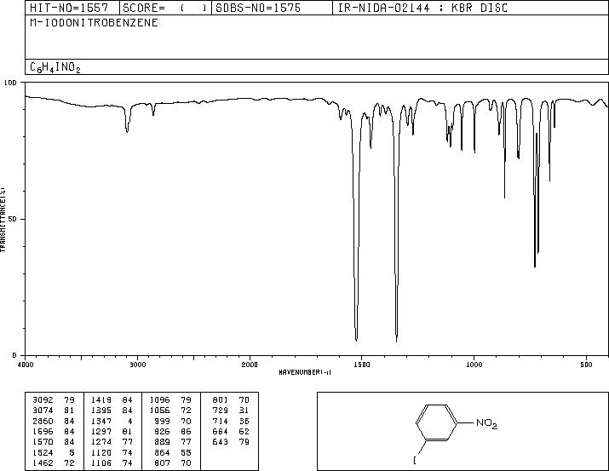The image size is (609, 471).
Task: Select peak entry 1462 in the table
Action: (43, 462)
